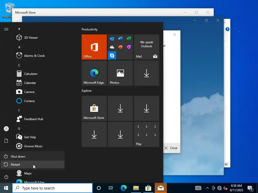Viewport: 258px width, 193px height.
Task: Click the blue help icon in background window
Action: pos(228,29)
